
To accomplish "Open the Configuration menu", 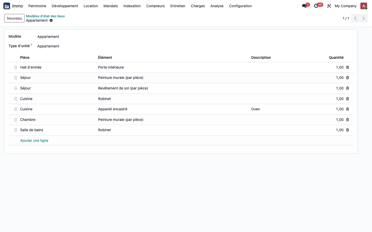I will pos(240,6).
